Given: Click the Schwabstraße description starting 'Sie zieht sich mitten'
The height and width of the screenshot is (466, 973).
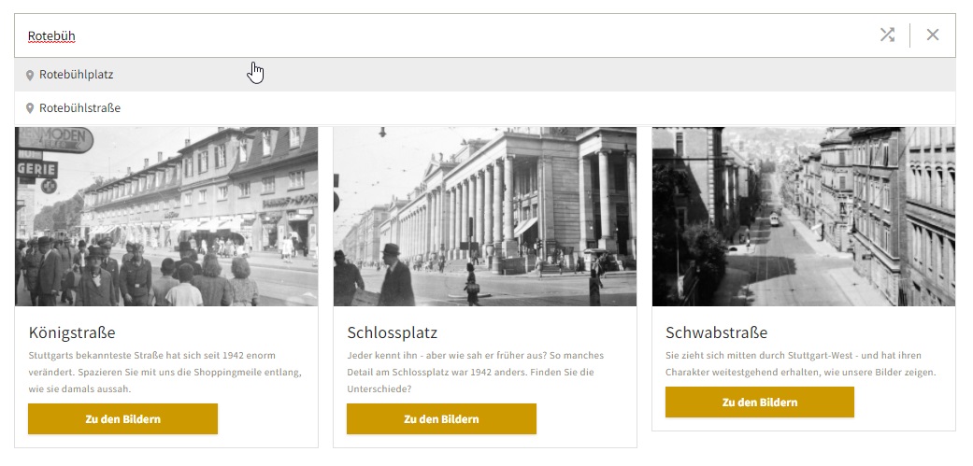Looking at the screenshot, I should [x=800, y=364].
